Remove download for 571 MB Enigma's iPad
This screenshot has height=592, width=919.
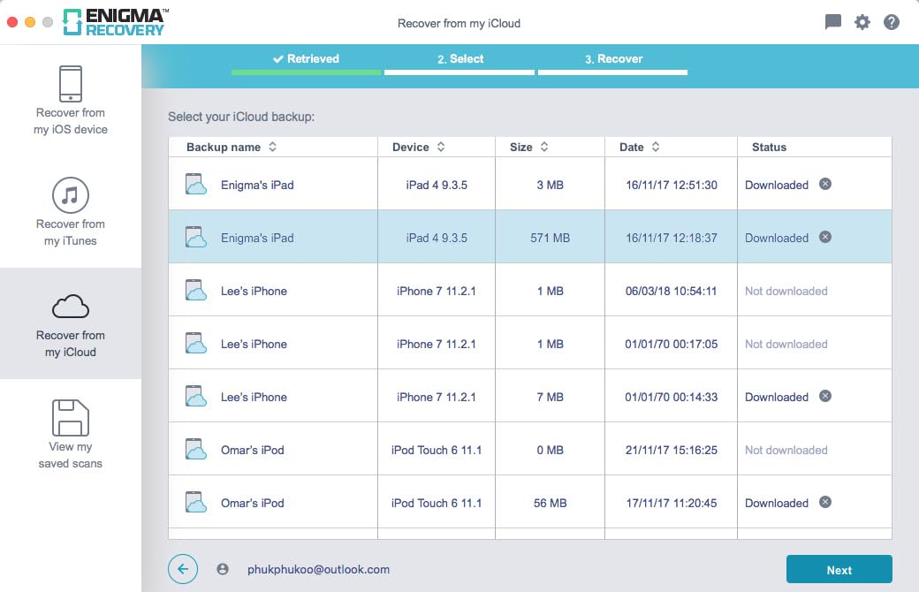pos(825,238)
